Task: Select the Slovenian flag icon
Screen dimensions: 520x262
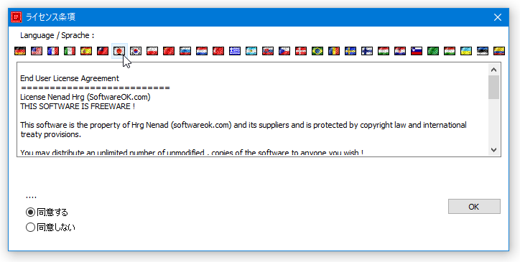Action: 417,51
